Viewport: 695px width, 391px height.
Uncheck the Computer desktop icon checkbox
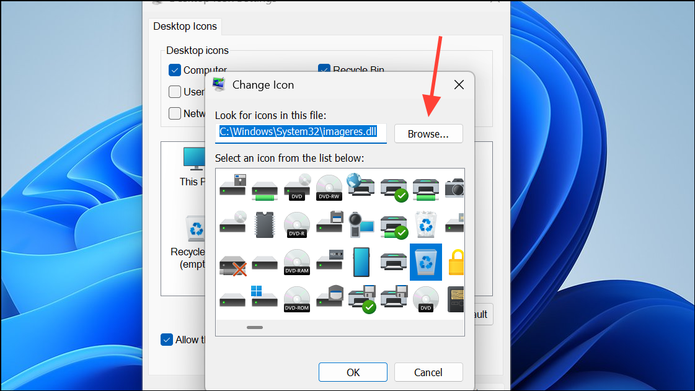pyautogui.click(x=174, y=70)
